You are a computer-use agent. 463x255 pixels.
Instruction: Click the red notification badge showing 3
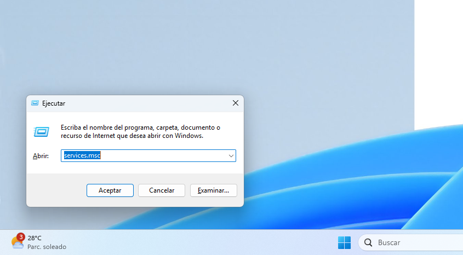pos(21,237)
